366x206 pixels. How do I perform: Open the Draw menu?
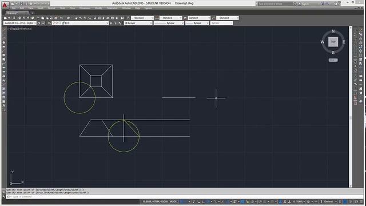(73, 8)
